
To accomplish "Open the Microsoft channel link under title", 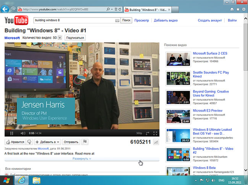I will coord(12,38).
